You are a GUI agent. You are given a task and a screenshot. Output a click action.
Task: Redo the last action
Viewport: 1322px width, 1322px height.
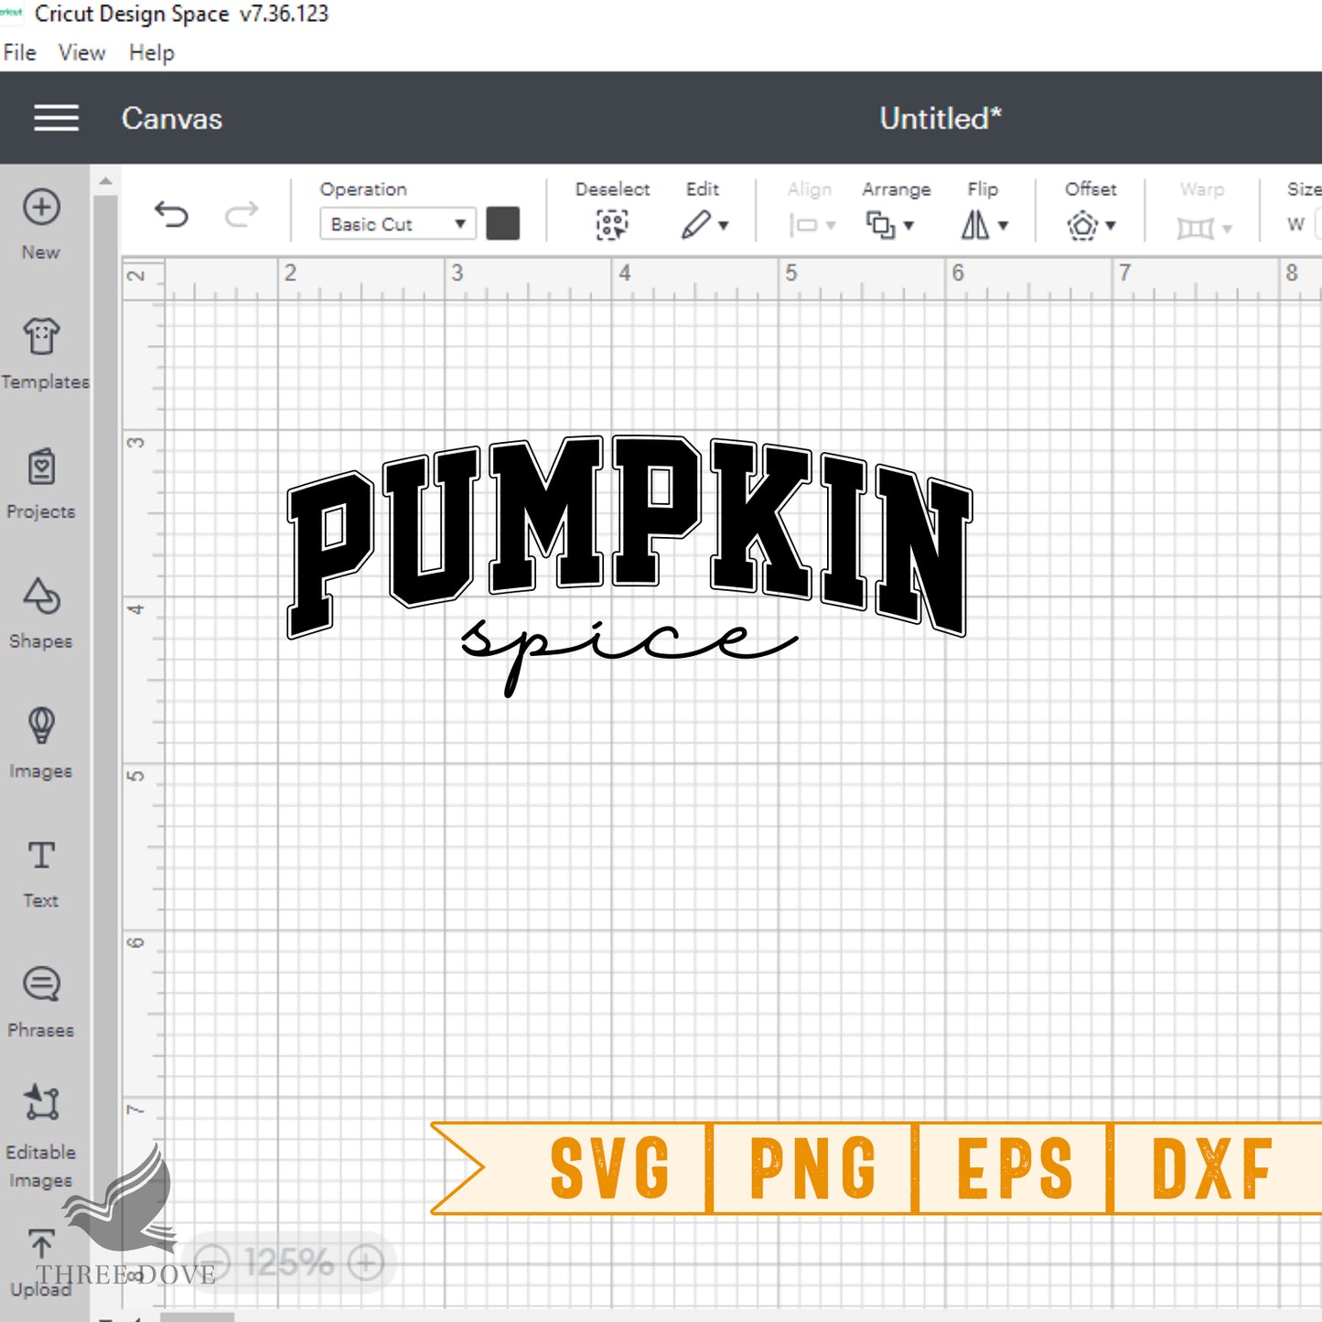tap(242, 215)
